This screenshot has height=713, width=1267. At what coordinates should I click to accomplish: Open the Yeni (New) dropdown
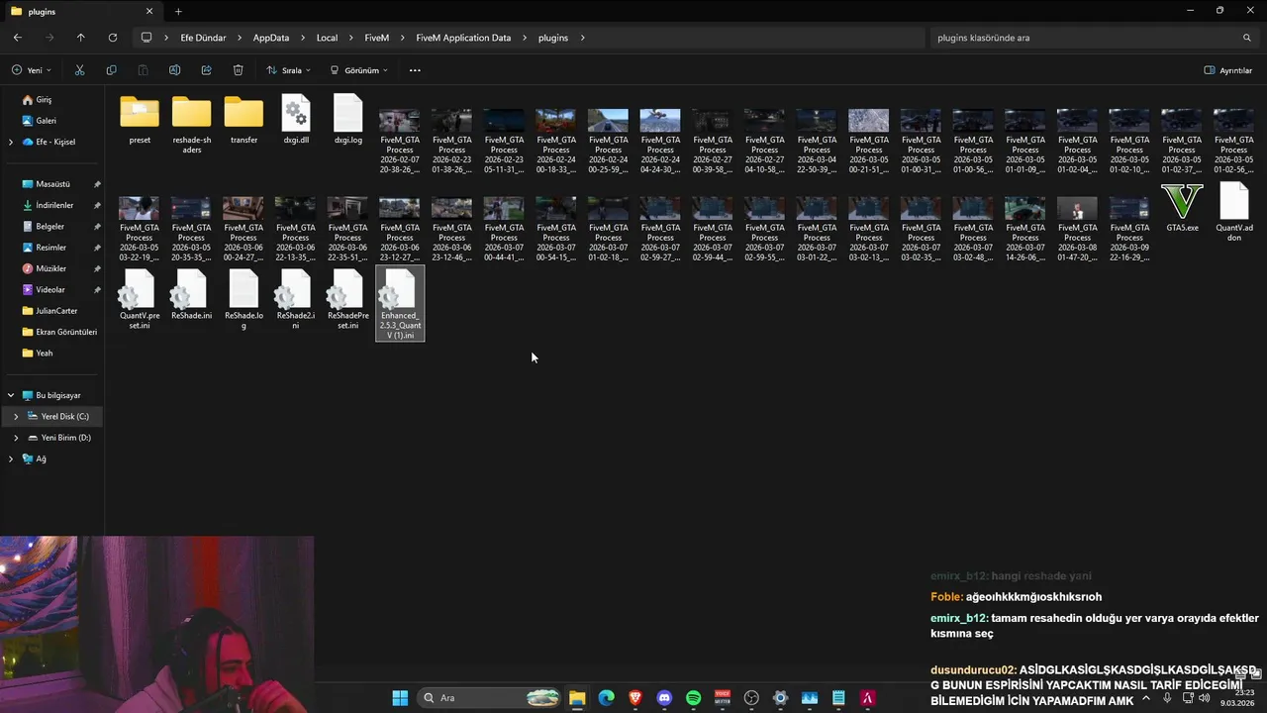[32, 70]
